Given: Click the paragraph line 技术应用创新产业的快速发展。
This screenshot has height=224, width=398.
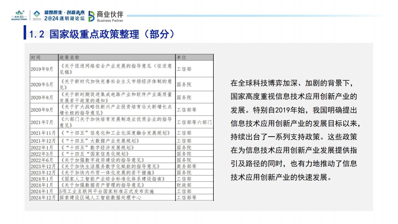Looking at the screenshot, I should 281,177.
